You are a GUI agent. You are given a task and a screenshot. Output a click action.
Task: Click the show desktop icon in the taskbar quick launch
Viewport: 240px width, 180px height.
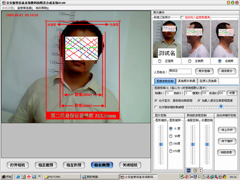pos(34,177)
